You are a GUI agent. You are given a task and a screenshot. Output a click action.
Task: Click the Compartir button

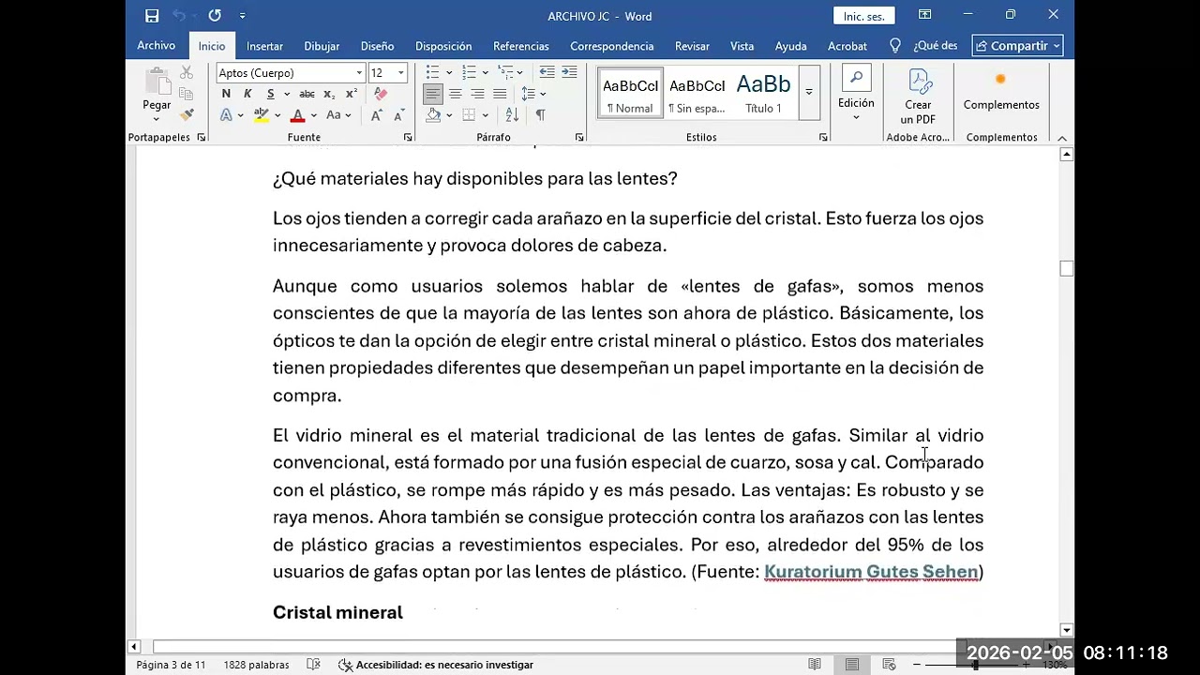point(1017,46)
